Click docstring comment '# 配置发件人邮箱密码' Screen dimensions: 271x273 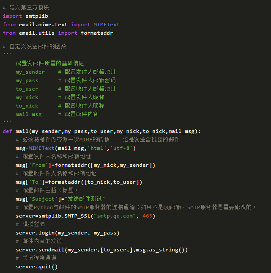87,80
